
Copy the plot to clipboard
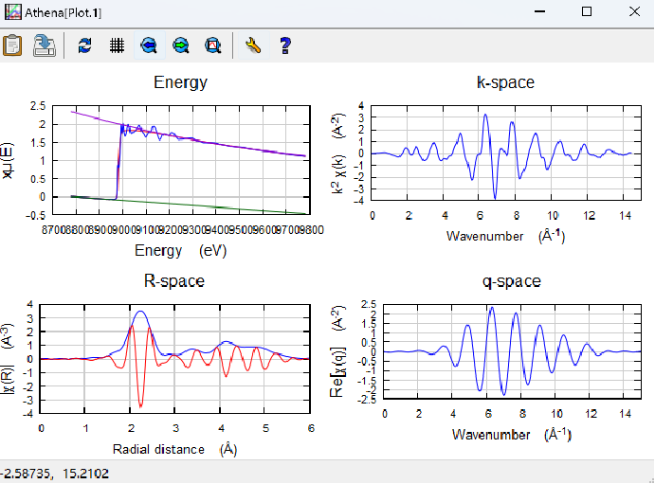click(13, 45)
